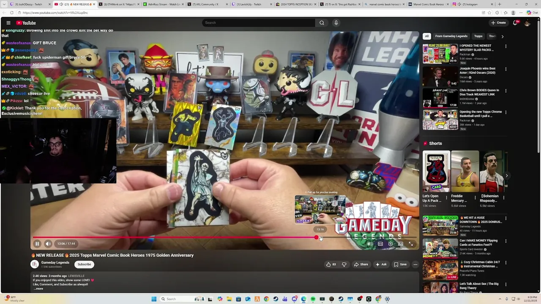Open Steam from the taskbar
This screenshot has width=541, height=304.
276,299
